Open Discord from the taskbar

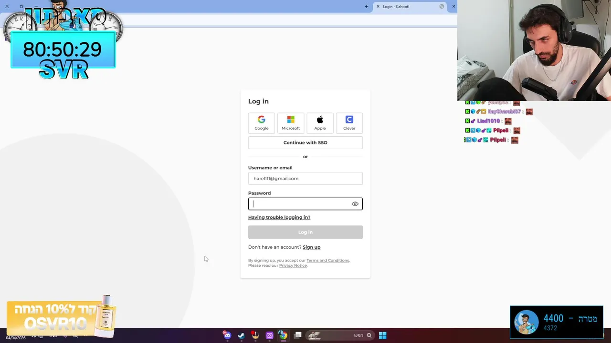(x=227, y=335)
